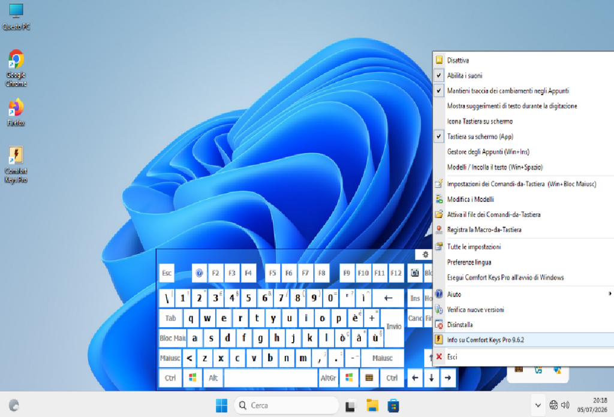Open Impostazioni dei Comandi-da-Tastiera
This screenshot has width=614, height=417.
click(x=523, y=184)
